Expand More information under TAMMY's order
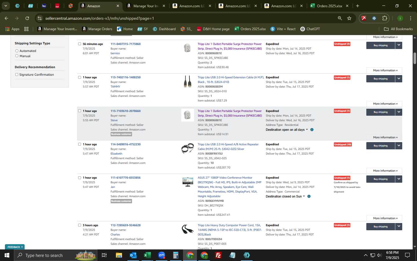The height and width of the screenshot is (261, 417). 384,104
